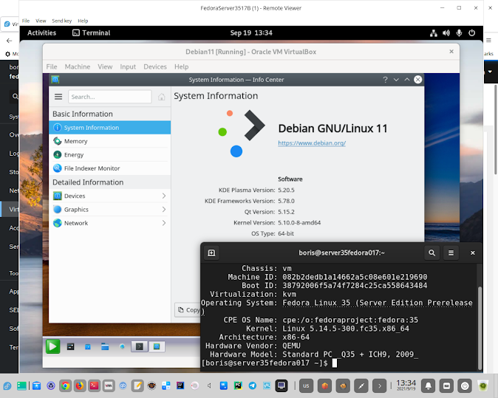This screenshot has height=398, width=498.
Task: Click Info Center down-chevron minimize button
Action: click(396, 80)
